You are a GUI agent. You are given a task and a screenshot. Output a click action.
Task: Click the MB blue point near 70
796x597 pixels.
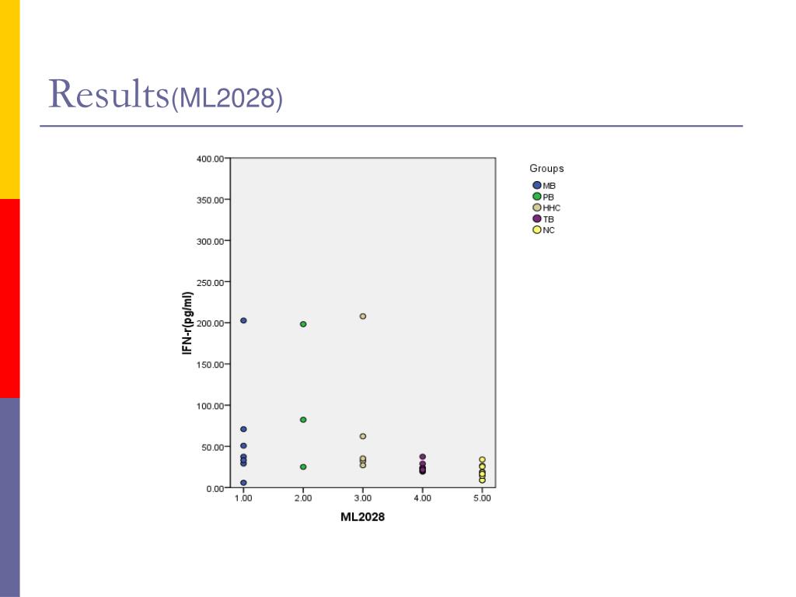[x=243, y=429]
